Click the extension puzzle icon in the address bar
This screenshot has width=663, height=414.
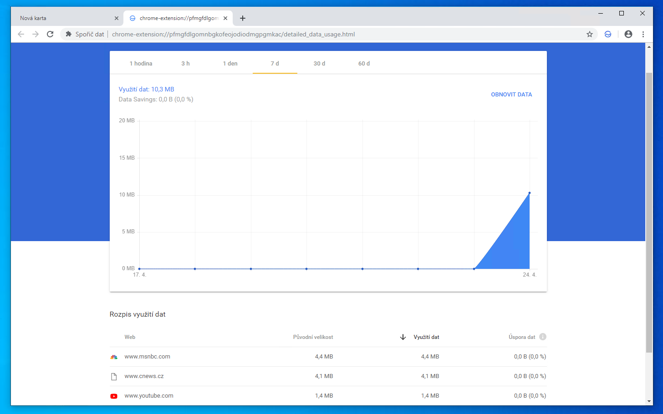click(x=69, y=34)
